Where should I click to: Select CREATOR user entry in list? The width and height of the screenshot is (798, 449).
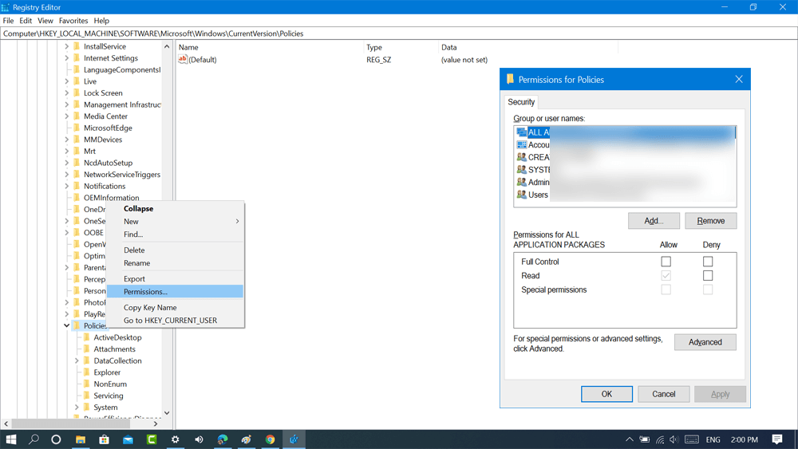pos(625,157)
